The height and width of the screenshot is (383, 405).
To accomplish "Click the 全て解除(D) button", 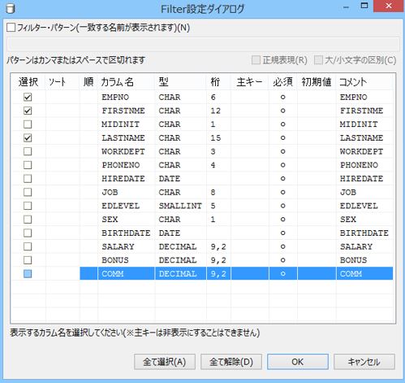I will [x=231, y=362].
